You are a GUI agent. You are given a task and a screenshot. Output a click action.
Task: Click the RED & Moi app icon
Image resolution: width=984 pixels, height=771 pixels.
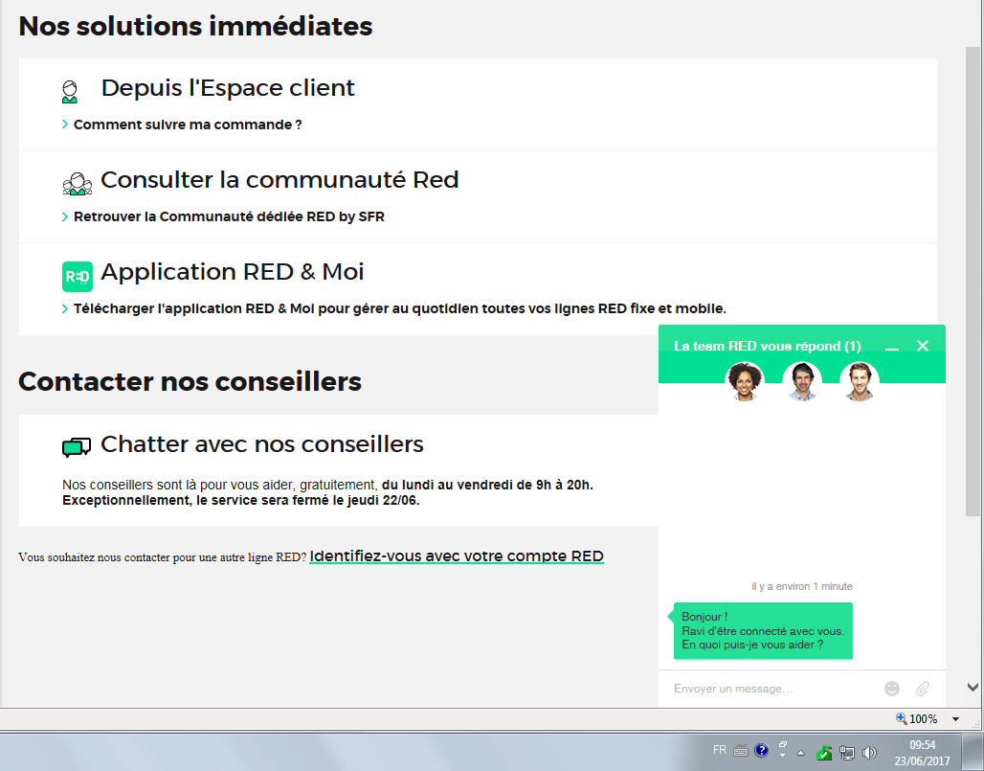pyautogui.click(x=78, y=277)
